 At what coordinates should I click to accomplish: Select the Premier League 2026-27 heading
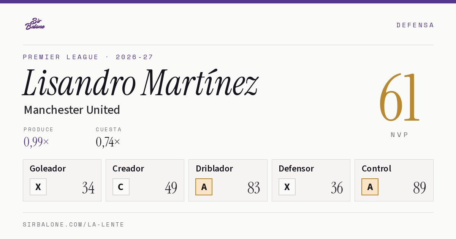pos(88,57)
